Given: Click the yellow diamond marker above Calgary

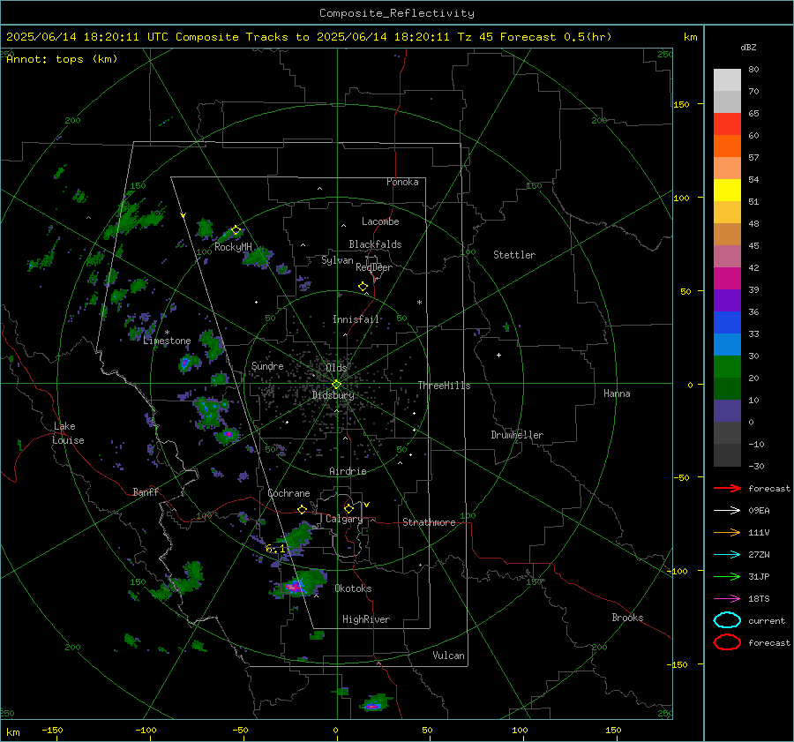Looking at the screenshot, I should (348, 508).
